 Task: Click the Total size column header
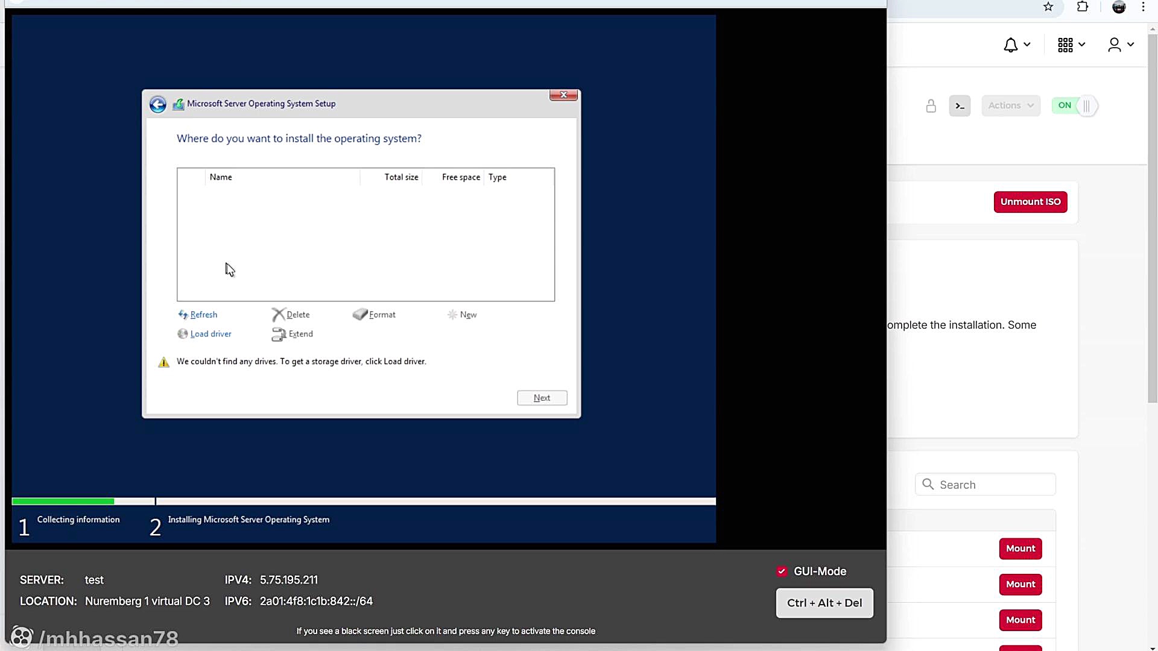coord(402,177)
